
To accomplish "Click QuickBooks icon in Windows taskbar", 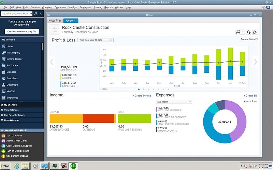I will [x=73, y=166].
